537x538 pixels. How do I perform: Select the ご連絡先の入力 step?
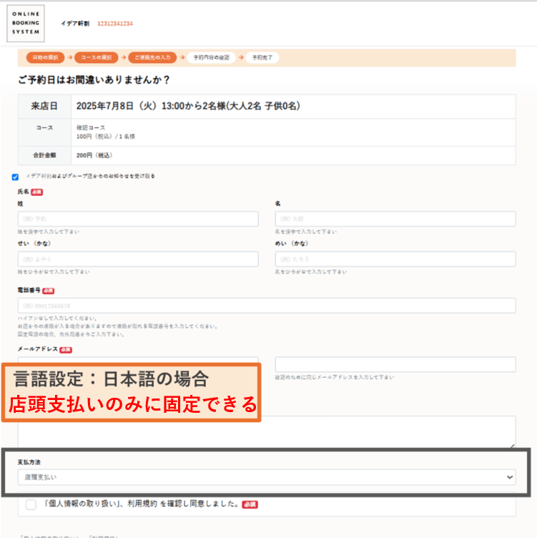pyautogui.click(x=152, y=57)
